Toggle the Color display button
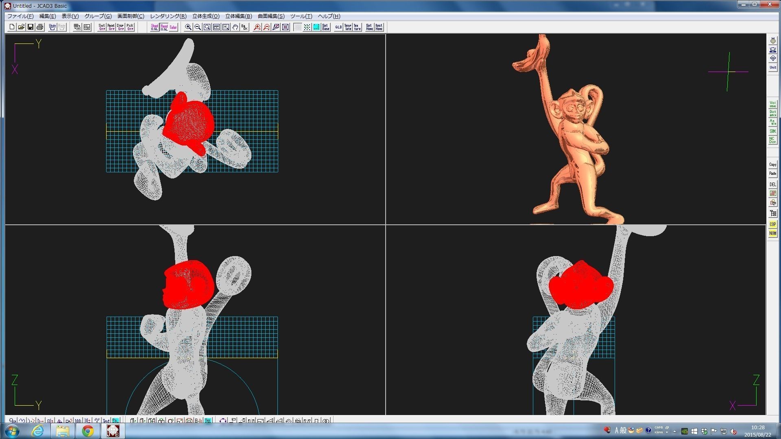781x439 pixels. (x=173, y=27)
